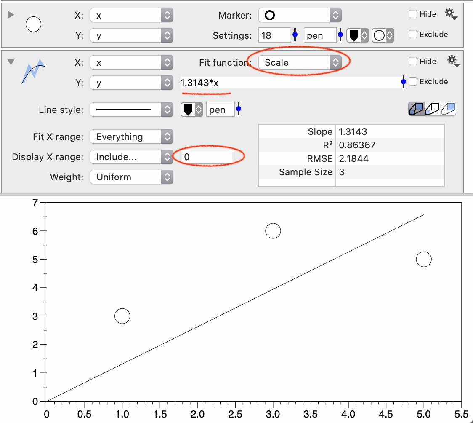Hide the fit line using its Hide checkbox

pos(412,61)
